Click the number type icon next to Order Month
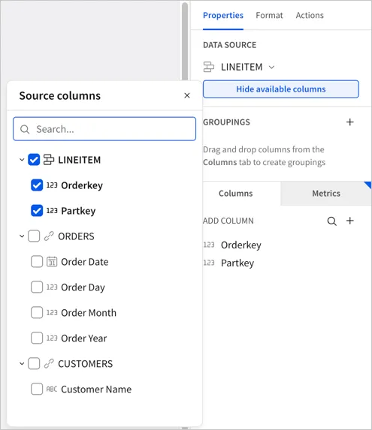This screenshot has width=372, height=430. 52,313
